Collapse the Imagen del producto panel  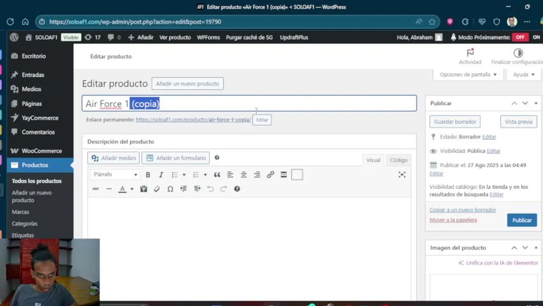pyautogui.click(x=536, y=248)
